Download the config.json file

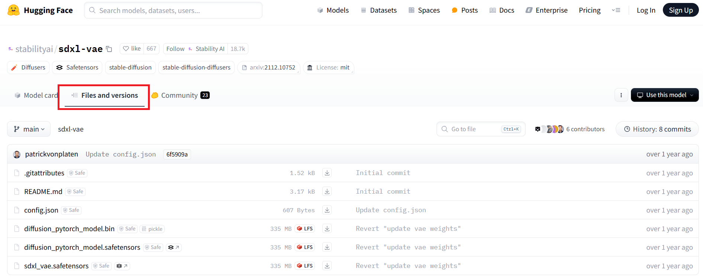coord(327,210)
